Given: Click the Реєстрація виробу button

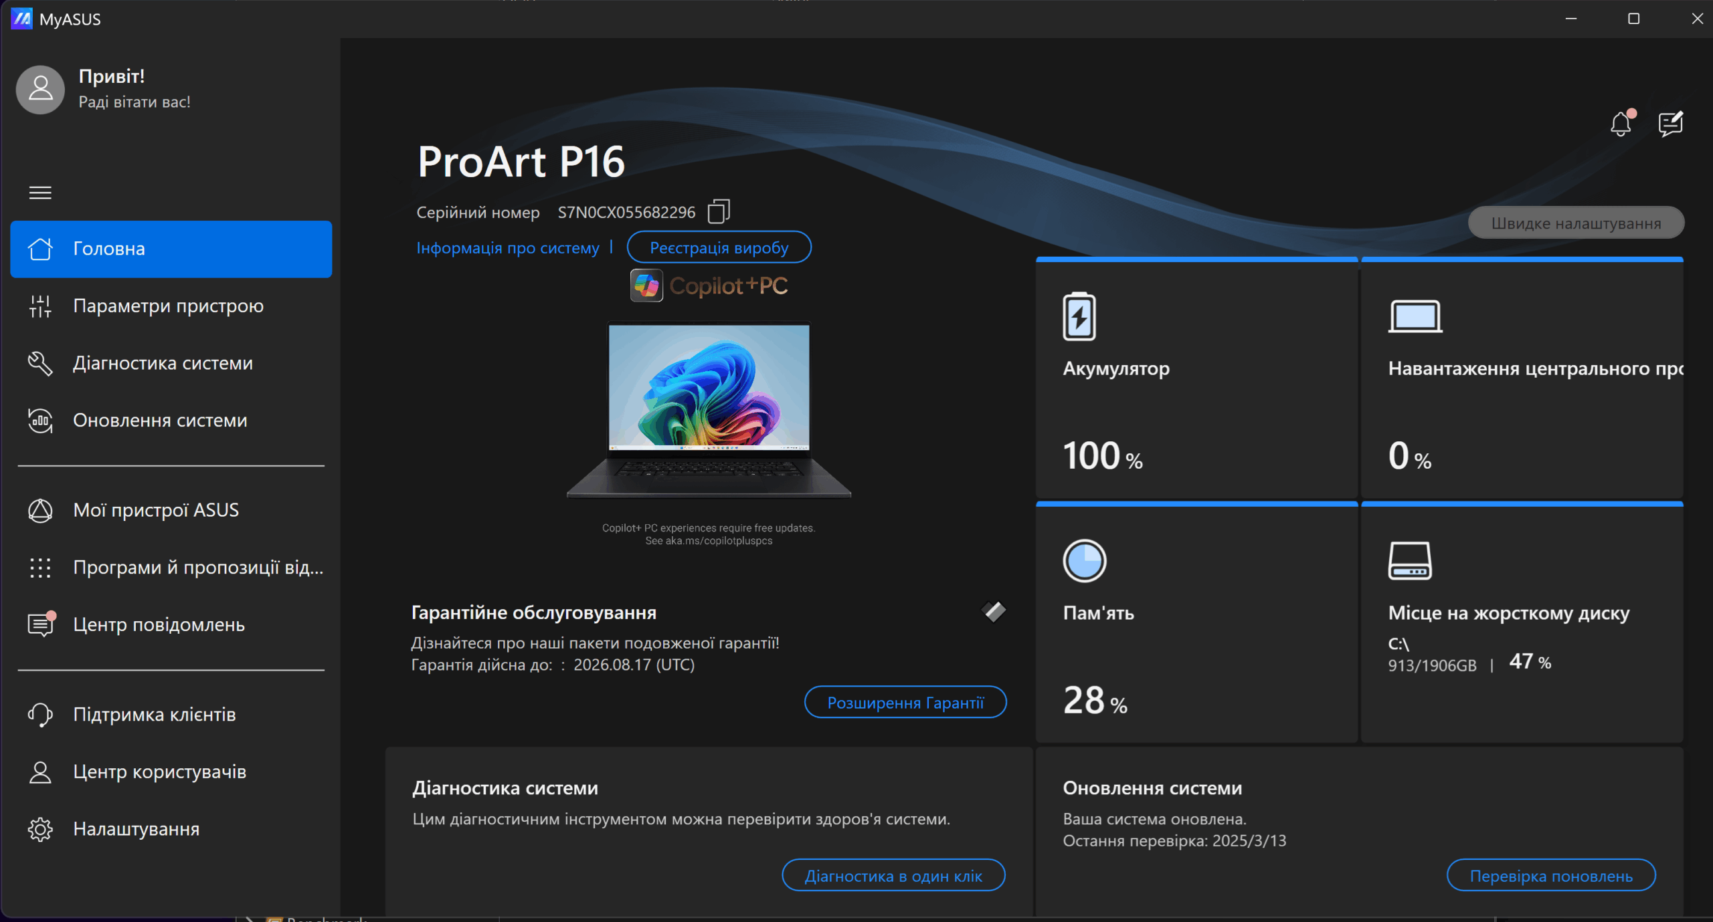Looking at the screenshot, I should click(719, 247).
